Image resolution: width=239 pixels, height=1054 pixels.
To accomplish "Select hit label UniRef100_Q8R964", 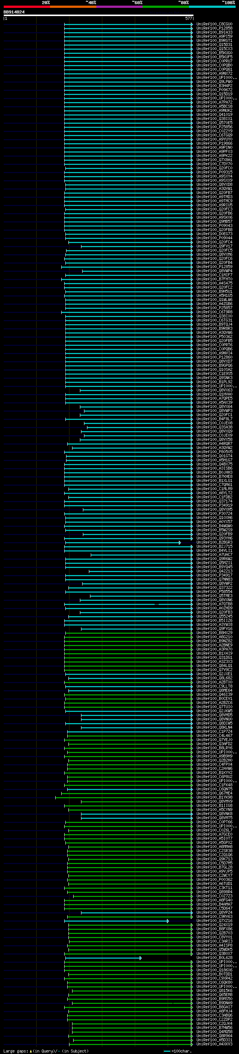I will click(214, 1036).
